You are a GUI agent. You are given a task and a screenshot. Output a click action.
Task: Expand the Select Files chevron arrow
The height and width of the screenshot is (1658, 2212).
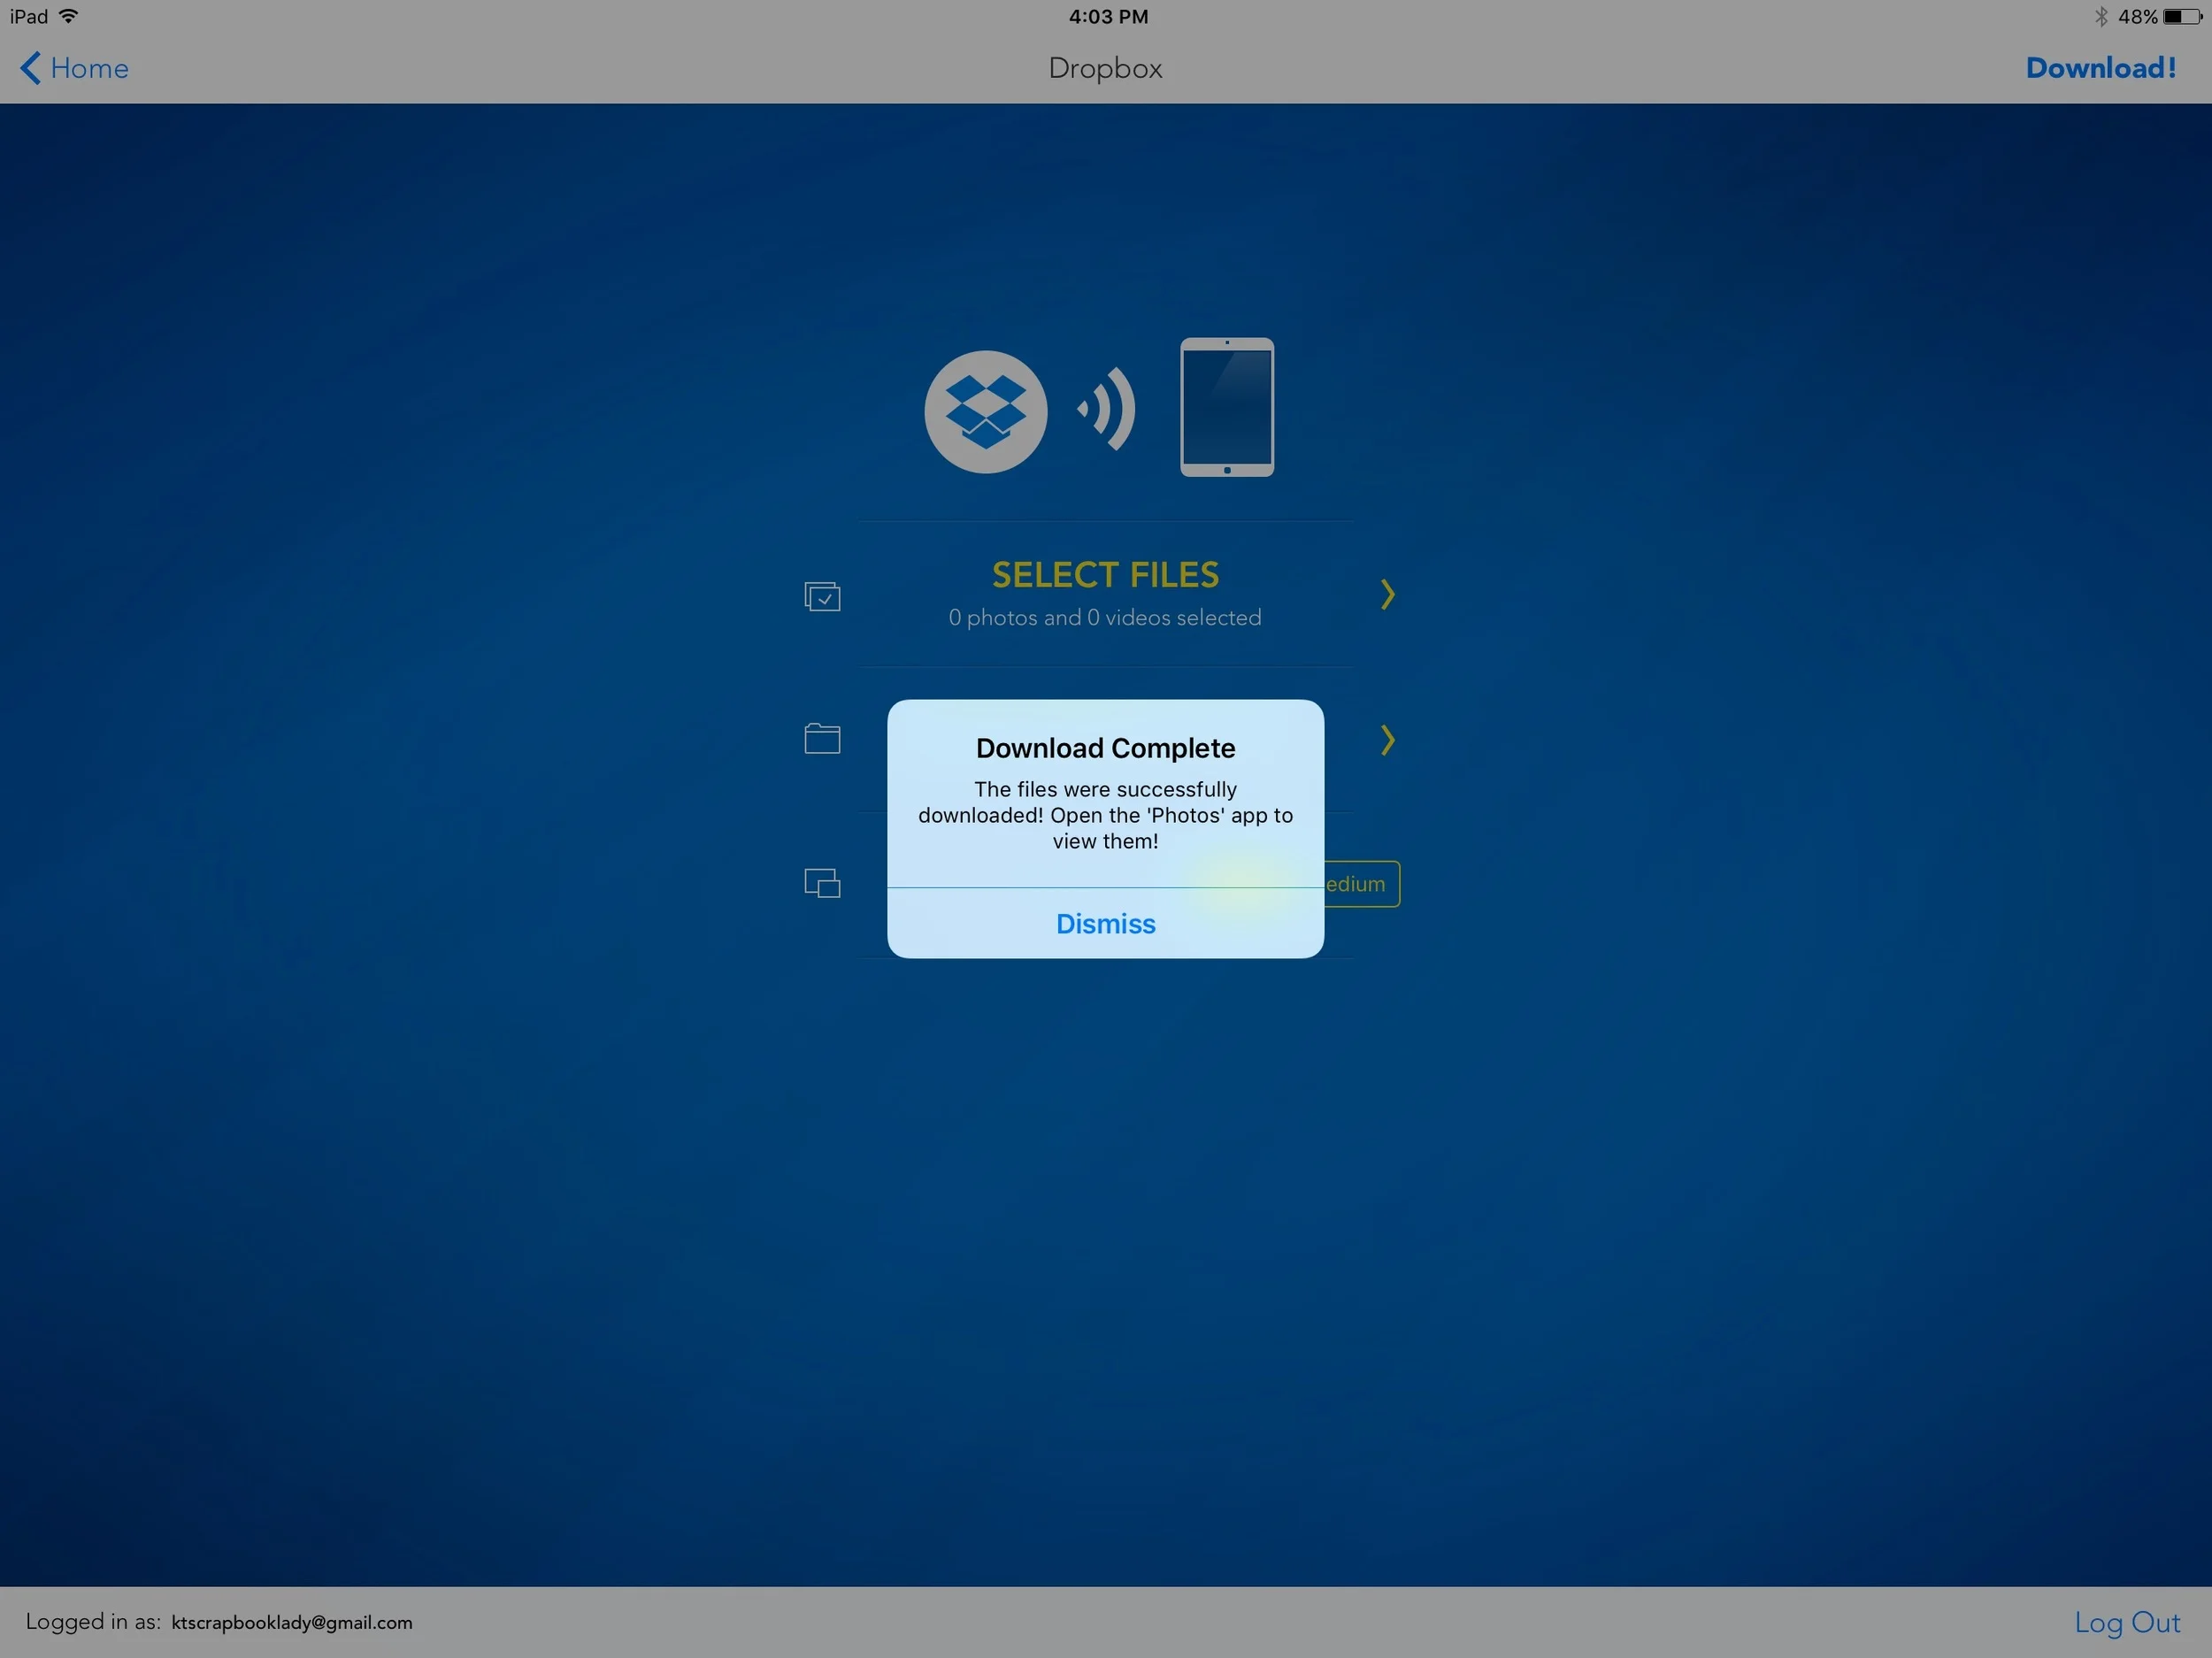click(1387, 594)
